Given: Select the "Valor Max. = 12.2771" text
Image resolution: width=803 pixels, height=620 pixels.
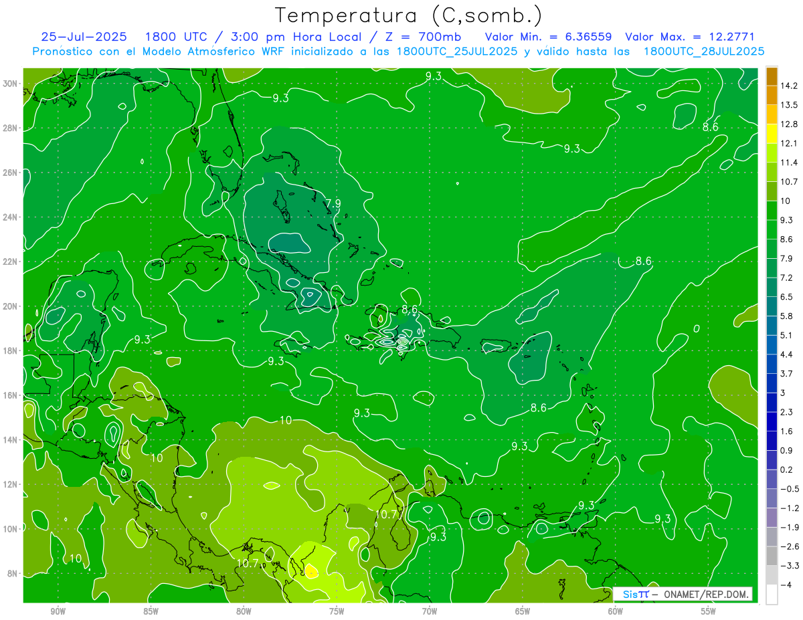Looking at the screenshot, I should (690, 37).
